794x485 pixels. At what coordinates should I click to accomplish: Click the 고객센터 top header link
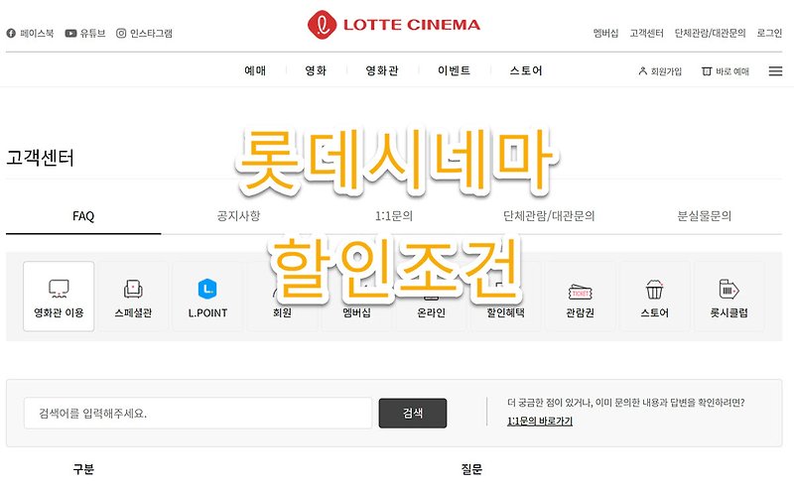tap(647, 34)
